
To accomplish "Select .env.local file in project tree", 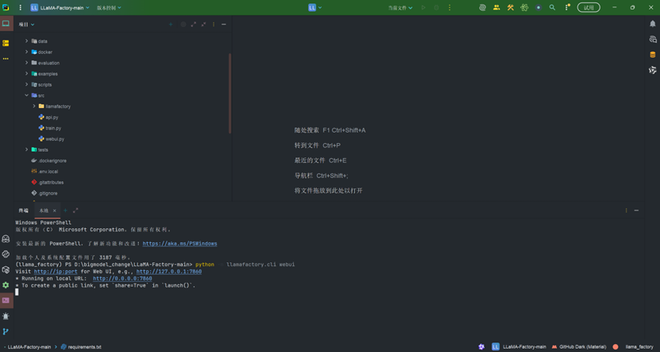I will click(x=44, y=172).
